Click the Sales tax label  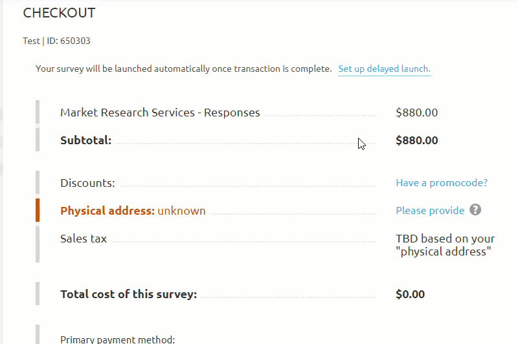(84, 239)
